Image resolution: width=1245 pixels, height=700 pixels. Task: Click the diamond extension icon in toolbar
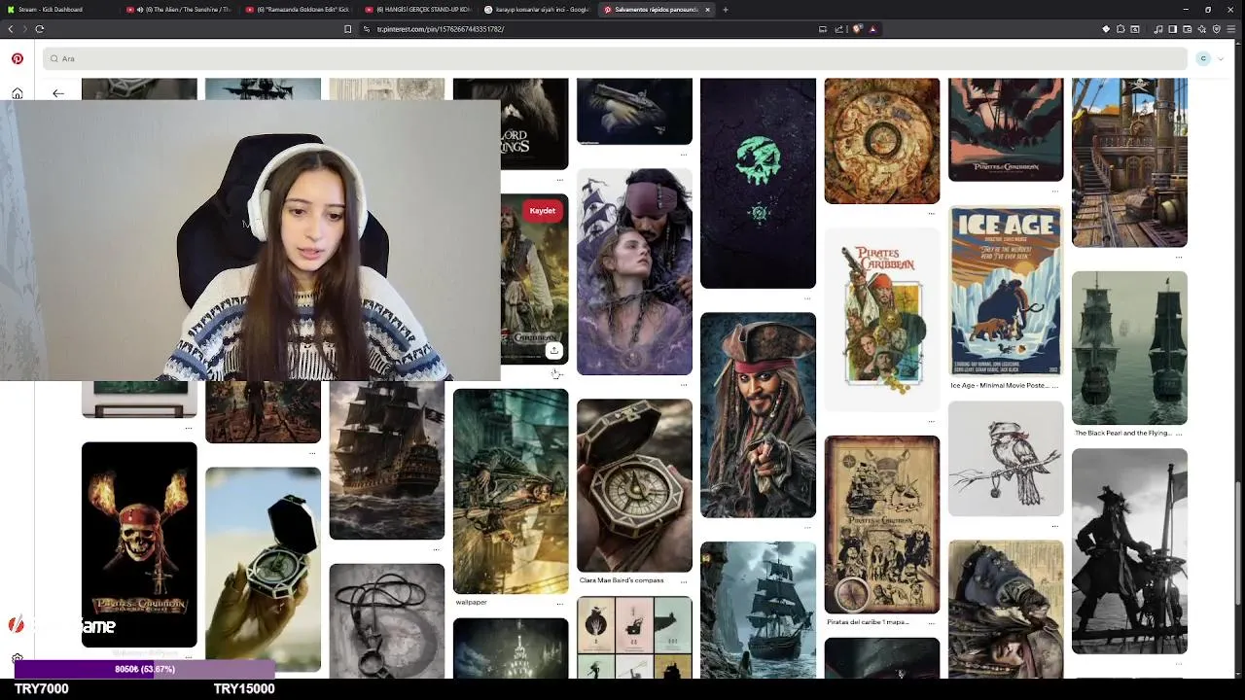[x=1106, y=29]
